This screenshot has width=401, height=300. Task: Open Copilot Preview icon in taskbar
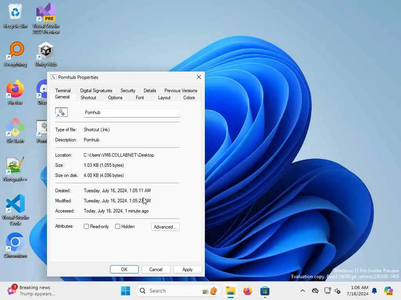tap(388, 291)
